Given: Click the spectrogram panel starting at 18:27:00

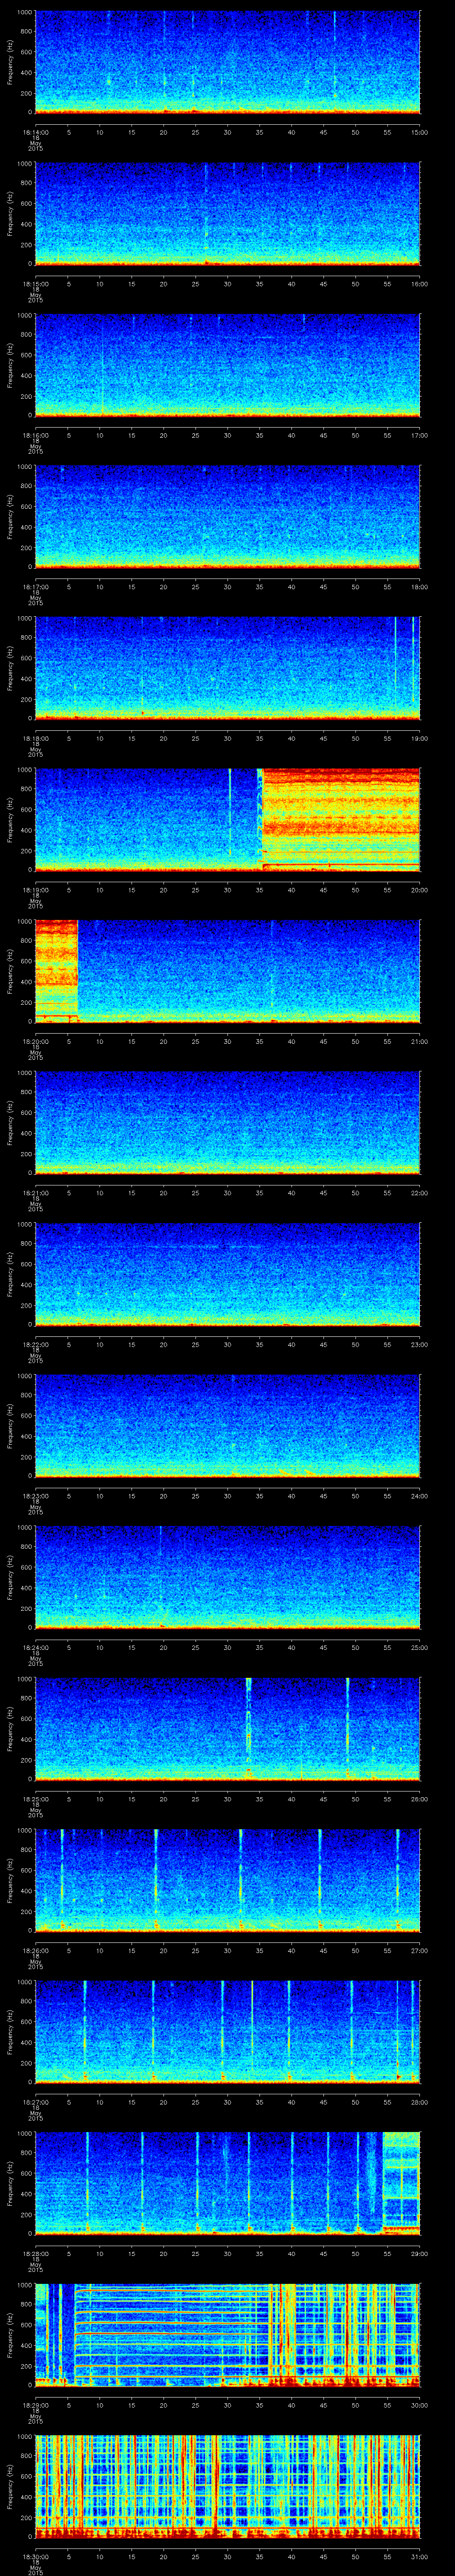Looking at the screenshot, I should tap(228, 2032).
